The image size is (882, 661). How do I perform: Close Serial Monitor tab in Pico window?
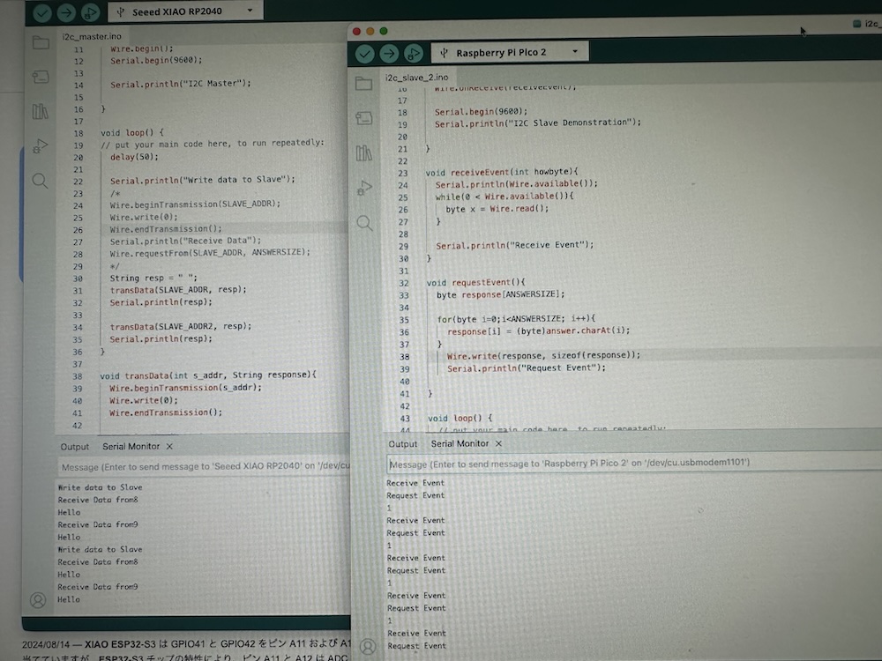(x=498, y=443)
